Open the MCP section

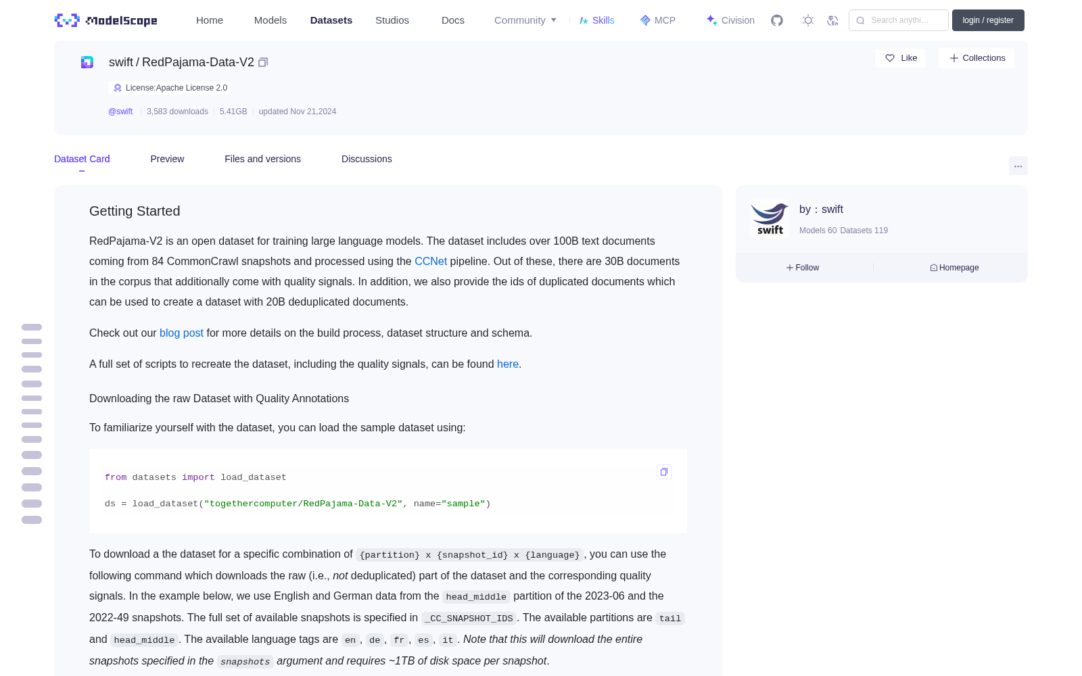pyautogui.click(x=657, y=20)
